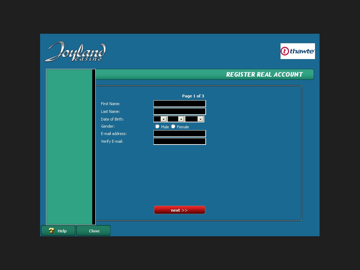Select the Male gender option
This screenshot has height=270, width=360.
click(x=157, y=127)
